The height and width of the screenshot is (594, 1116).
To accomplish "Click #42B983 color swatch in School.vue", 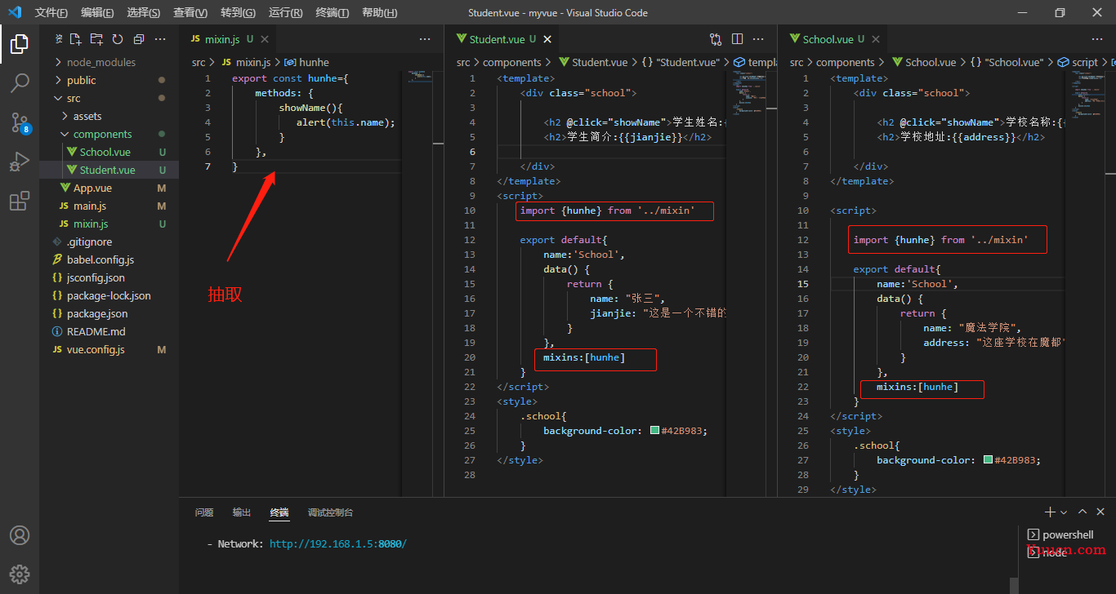I will [988, 460].
